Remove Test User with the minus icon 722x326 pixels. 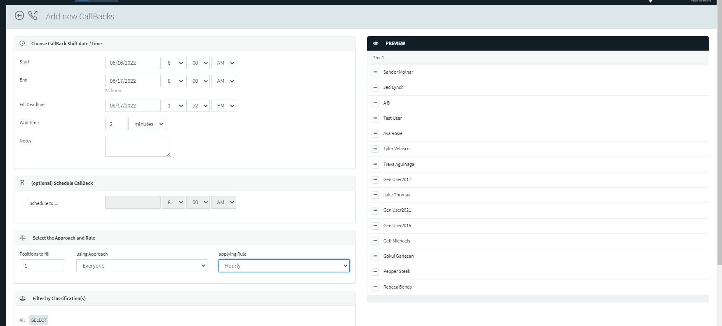coord(375,118)
